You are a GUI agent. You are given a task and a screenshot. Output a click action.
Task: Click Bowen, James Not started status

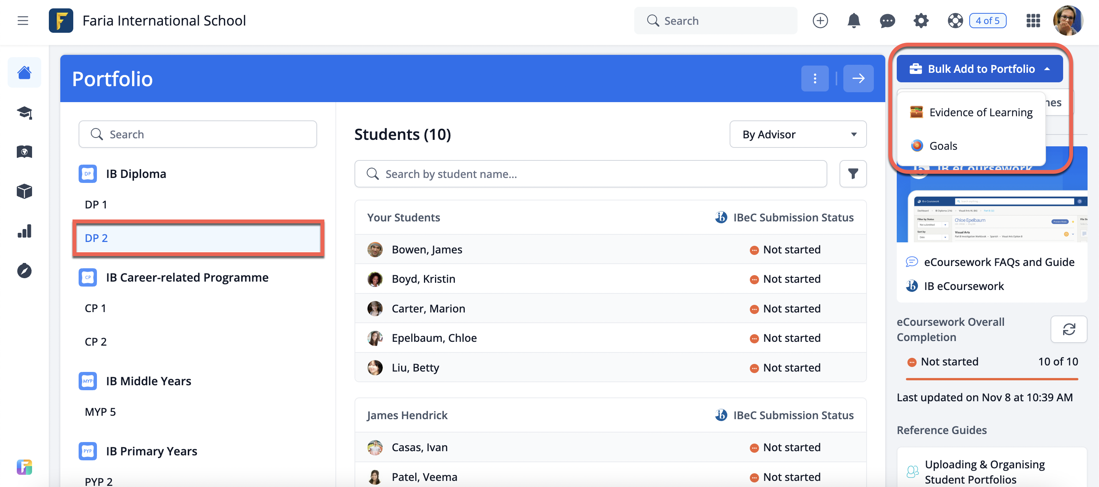pos(785,249)
